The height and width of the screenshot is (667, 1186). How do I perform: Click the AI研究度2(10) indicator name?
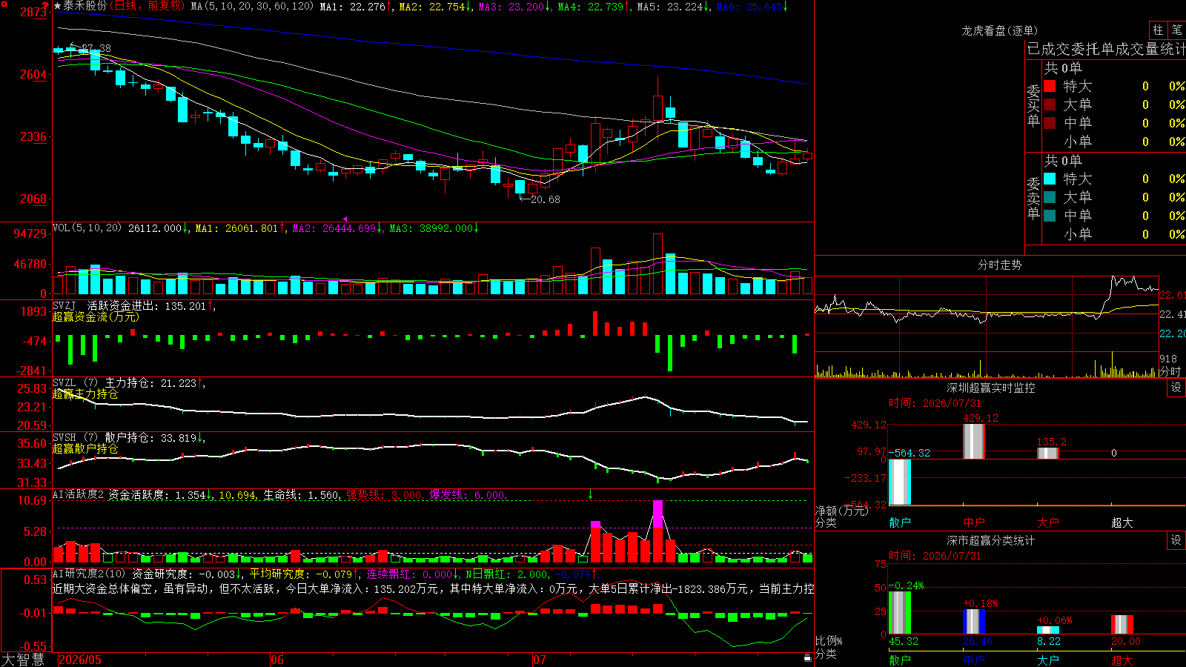click(x=89, y=574)
